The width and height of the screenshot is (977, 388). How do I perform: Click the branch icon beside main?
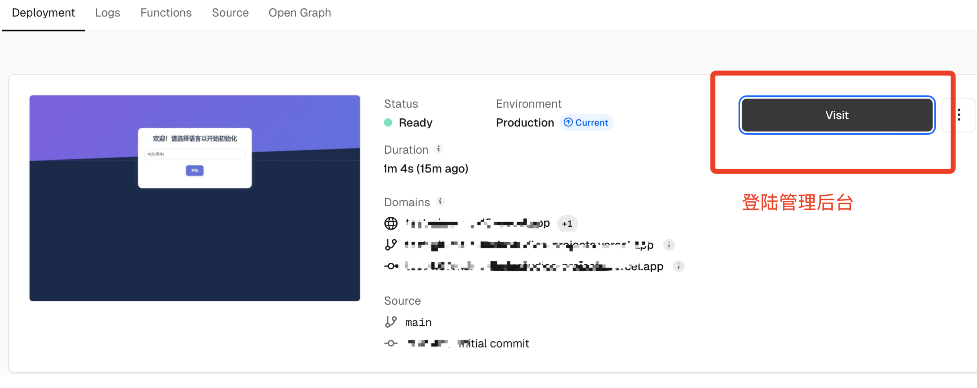(x=391, y=322)
